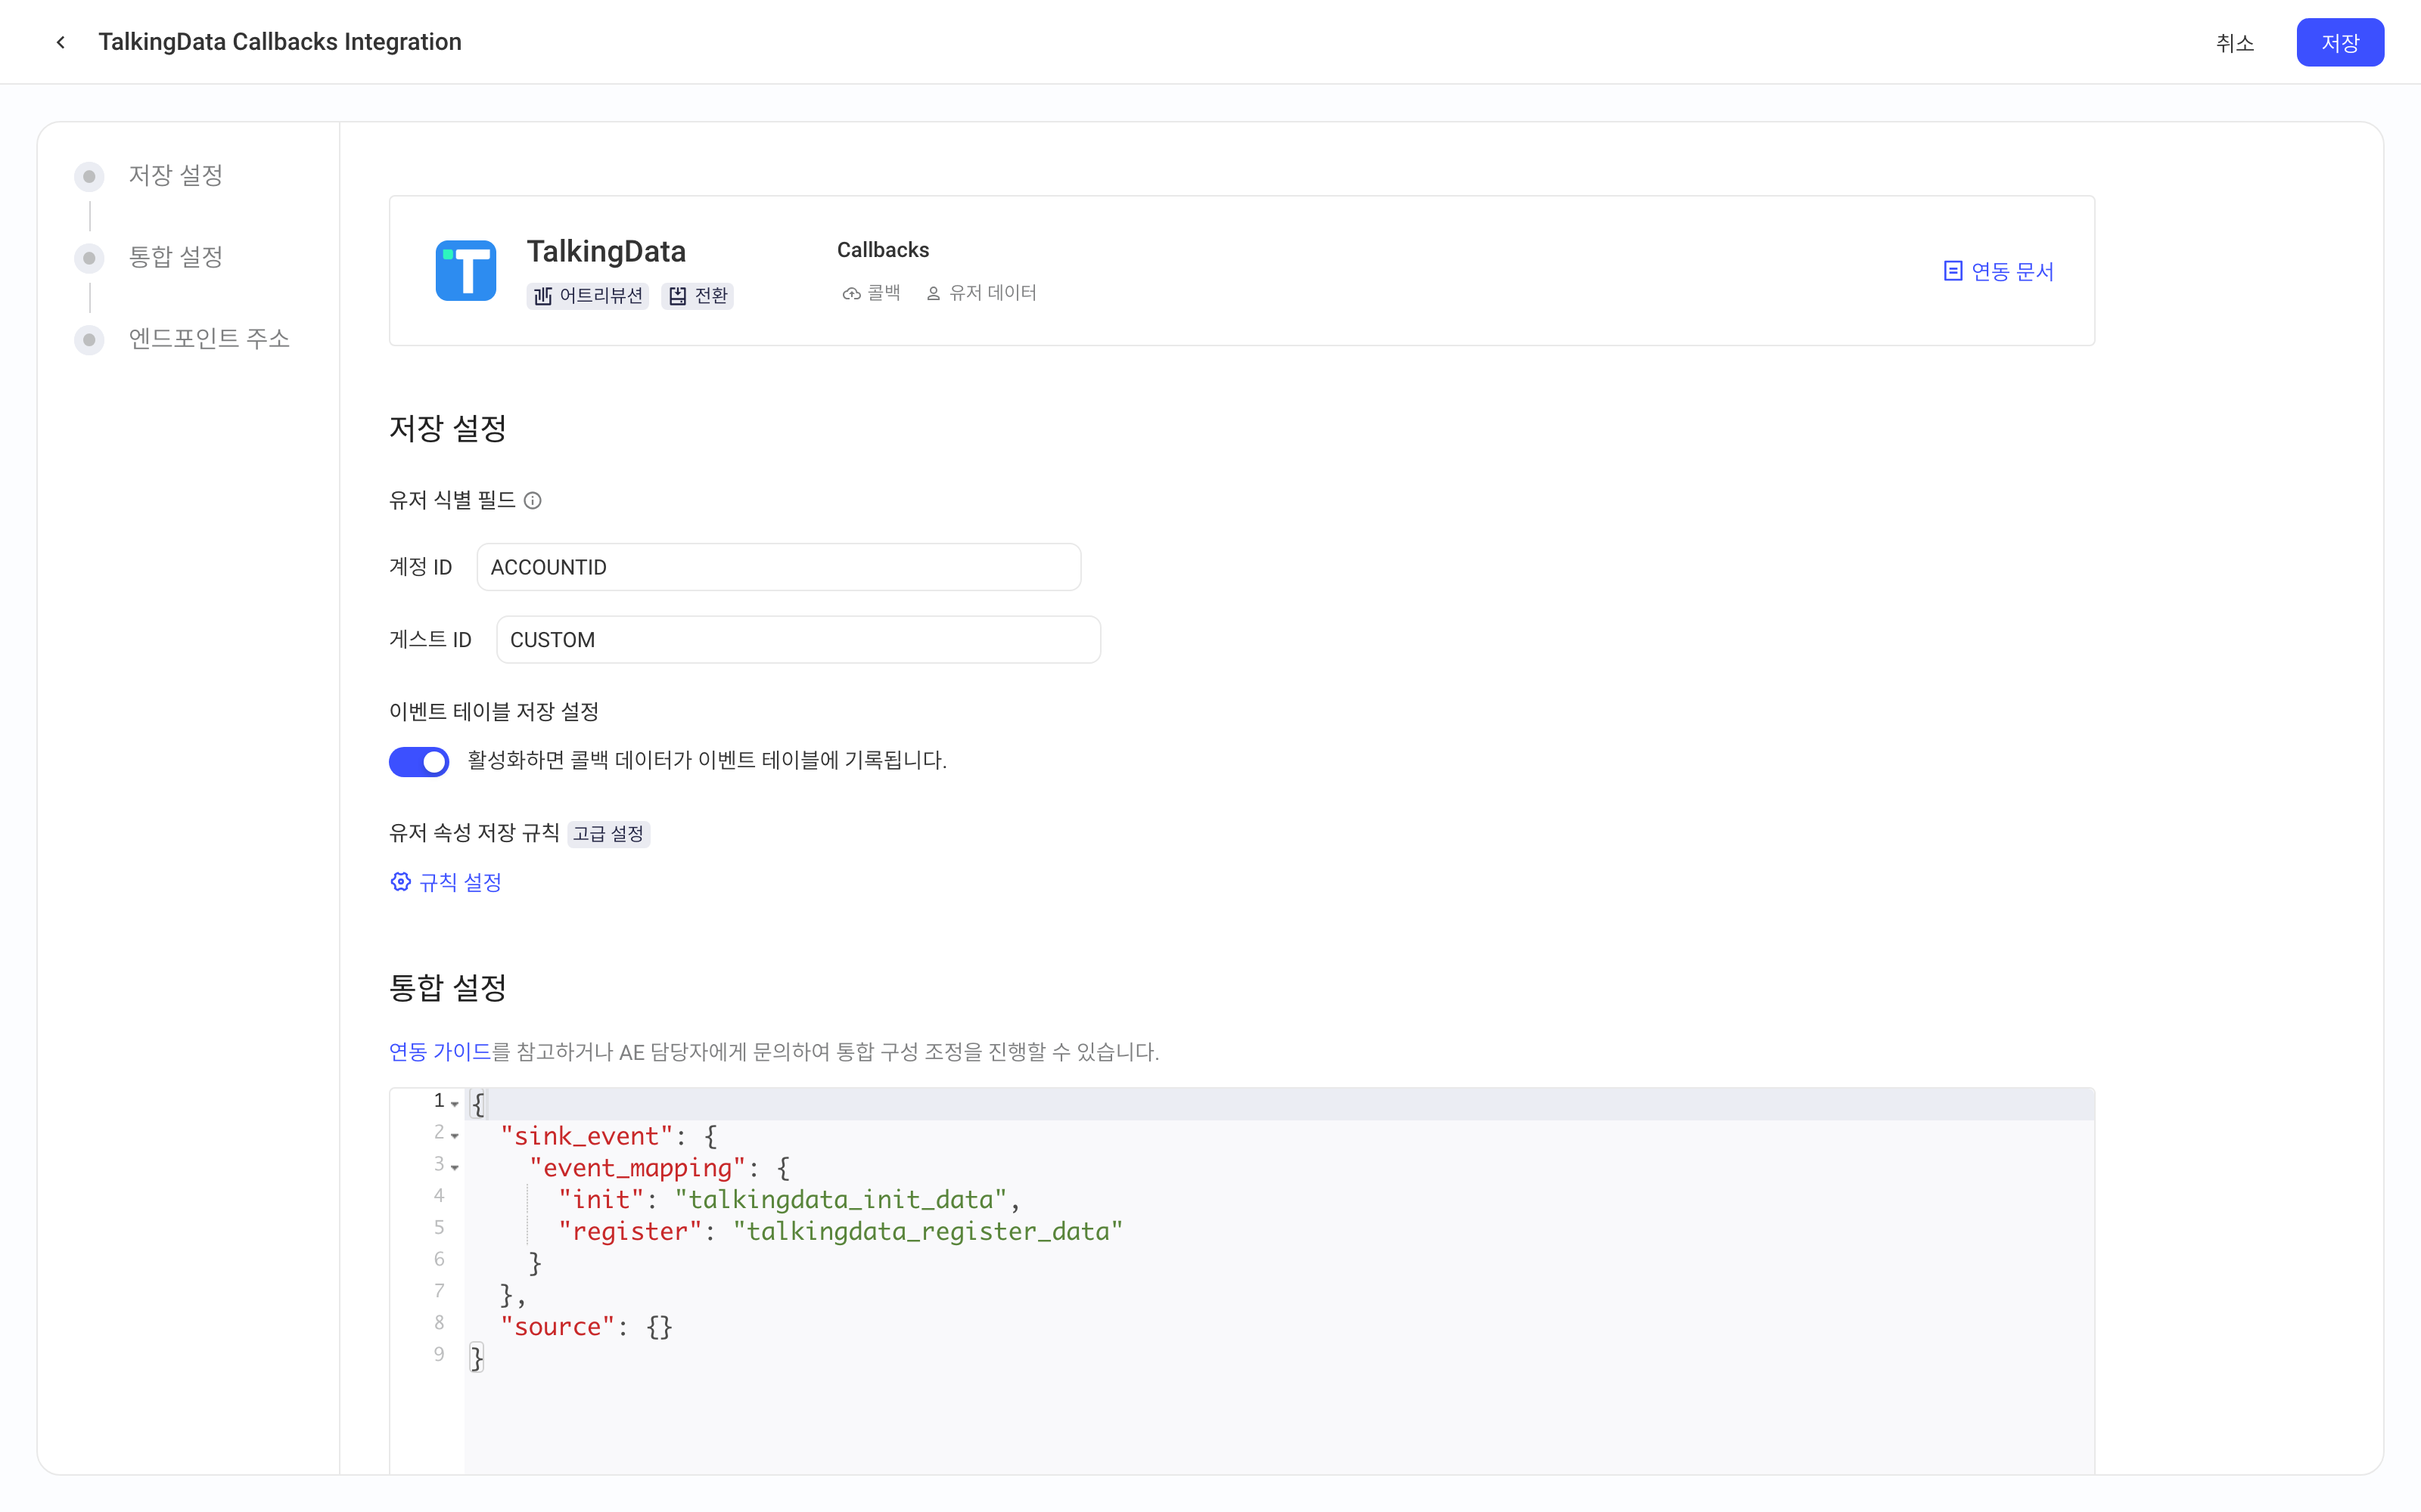Click the 이벤트 테이블 저장 설정 label
2421x1512 pixels.
(494, 712)
